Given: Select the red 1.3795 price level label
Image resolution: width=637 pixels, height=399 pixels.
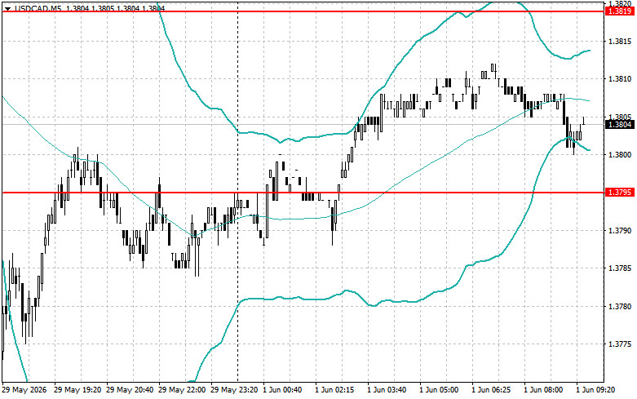Looking at the screenshot, I should tap(620, 193).
